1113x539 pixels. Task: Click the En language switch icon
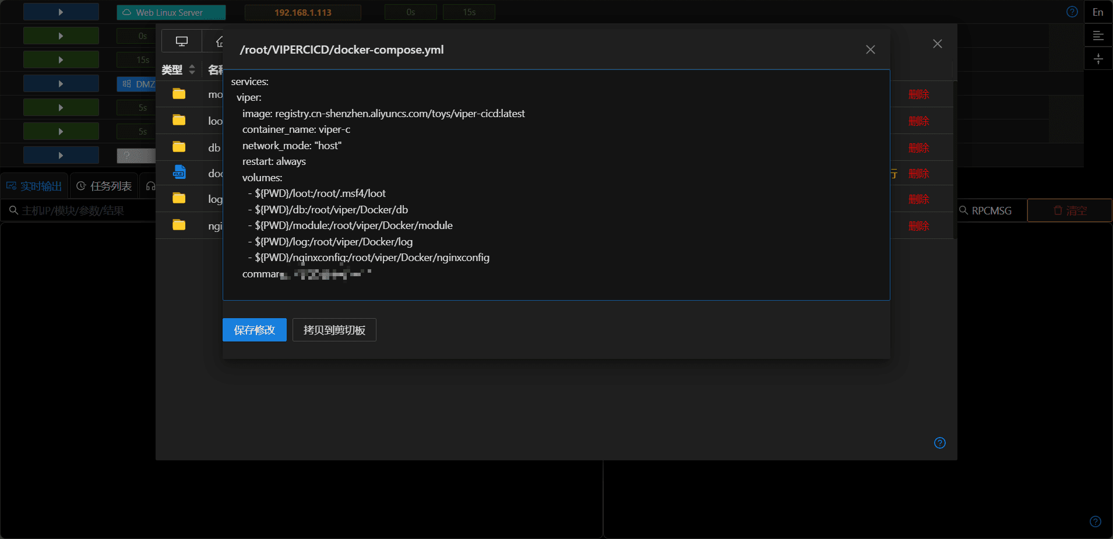(x=1098, y=12)
